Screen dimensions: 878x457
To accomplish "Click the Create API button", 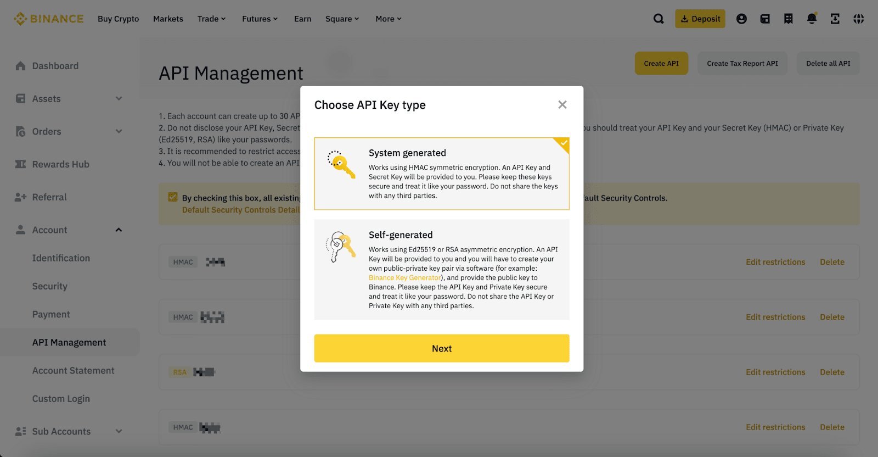I will coord(661,63).
